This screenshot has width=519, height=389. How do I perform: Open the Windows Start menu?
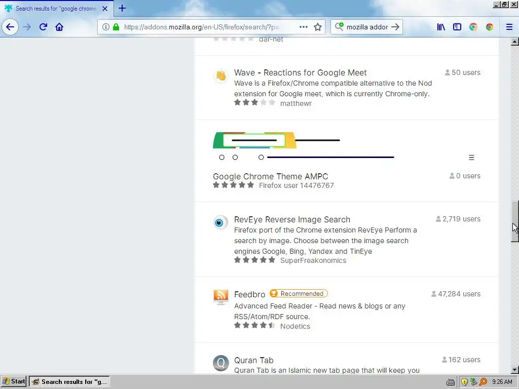click(x=14, y=381)
